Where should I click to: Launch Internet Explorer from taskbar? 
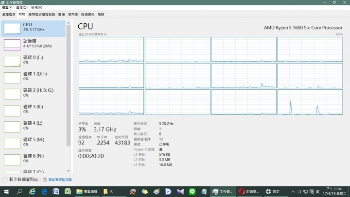click(x=33, y=192)
